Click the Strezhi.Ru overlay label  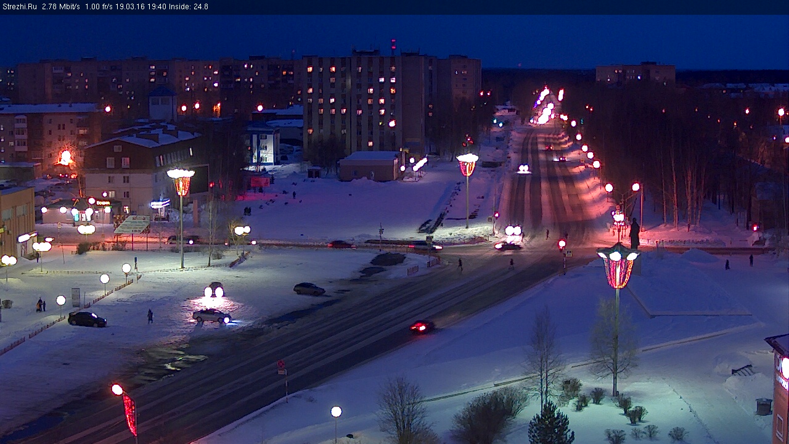[x=19, y=7]
